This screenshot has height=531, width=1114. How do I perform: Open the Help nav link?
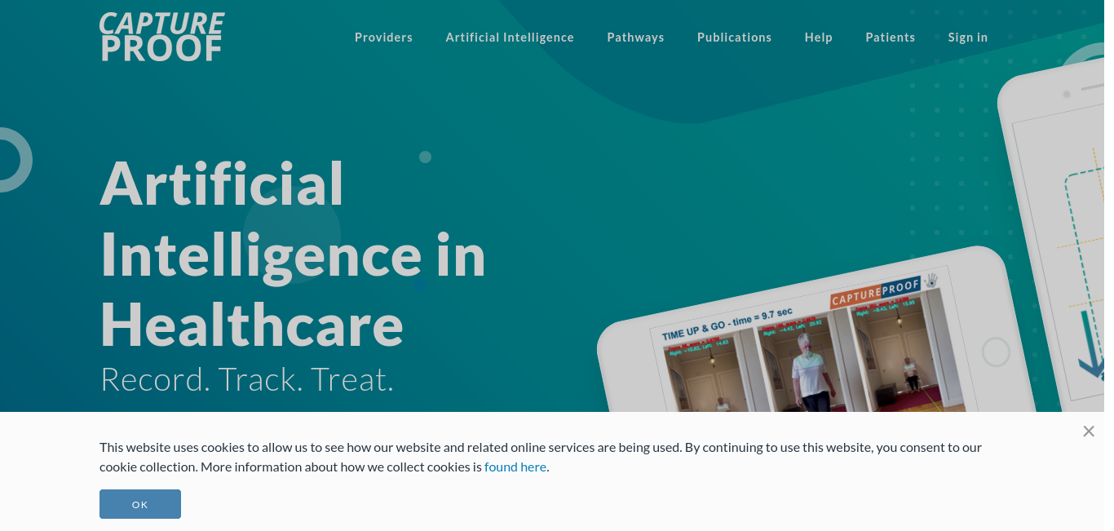818,38
